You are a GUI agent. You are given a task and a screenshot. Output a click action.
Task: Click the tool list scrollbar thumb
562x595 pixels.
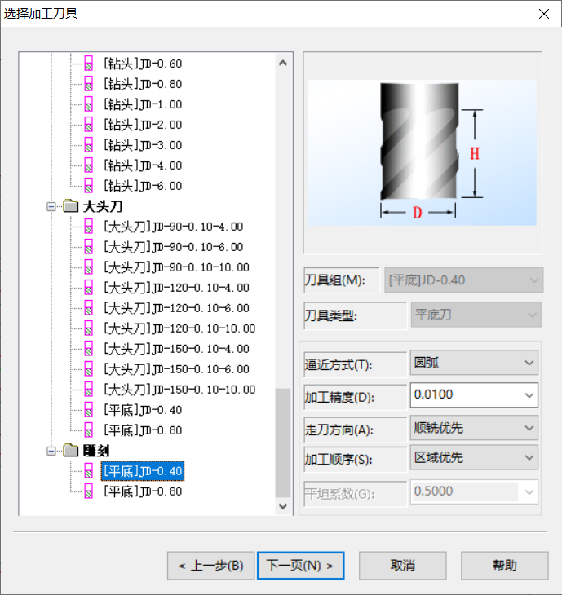(283, 443)
